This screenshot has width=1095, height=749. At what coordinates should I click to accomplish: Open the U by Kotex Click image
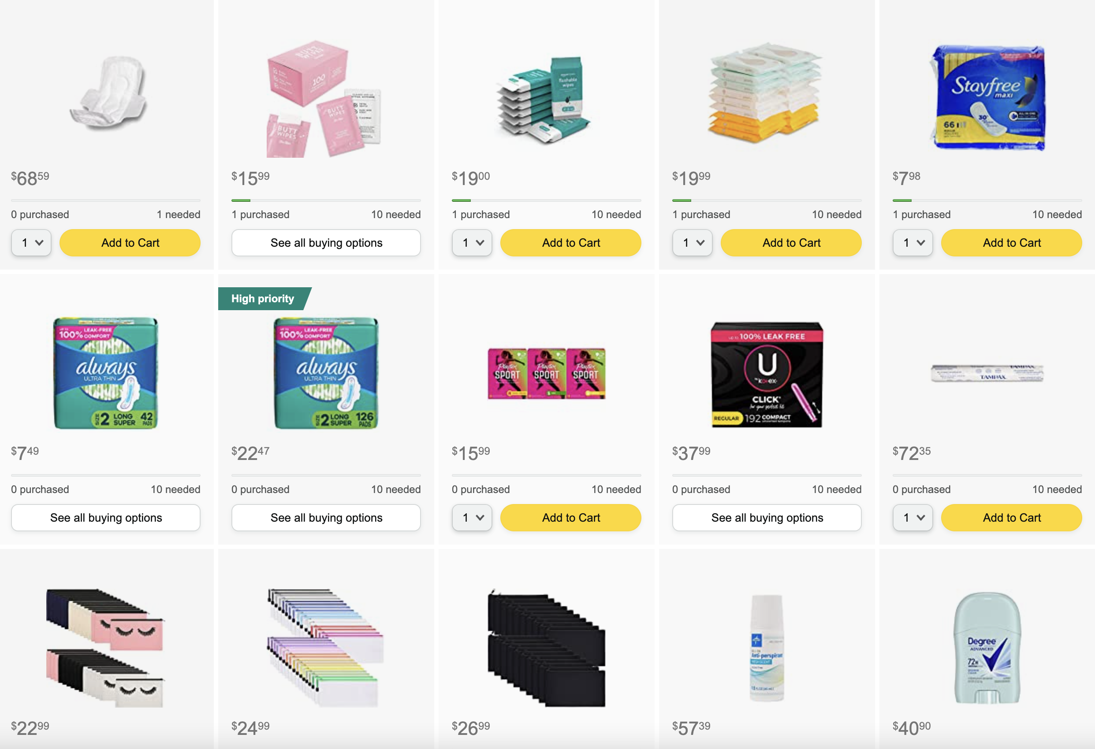[767, 374]
